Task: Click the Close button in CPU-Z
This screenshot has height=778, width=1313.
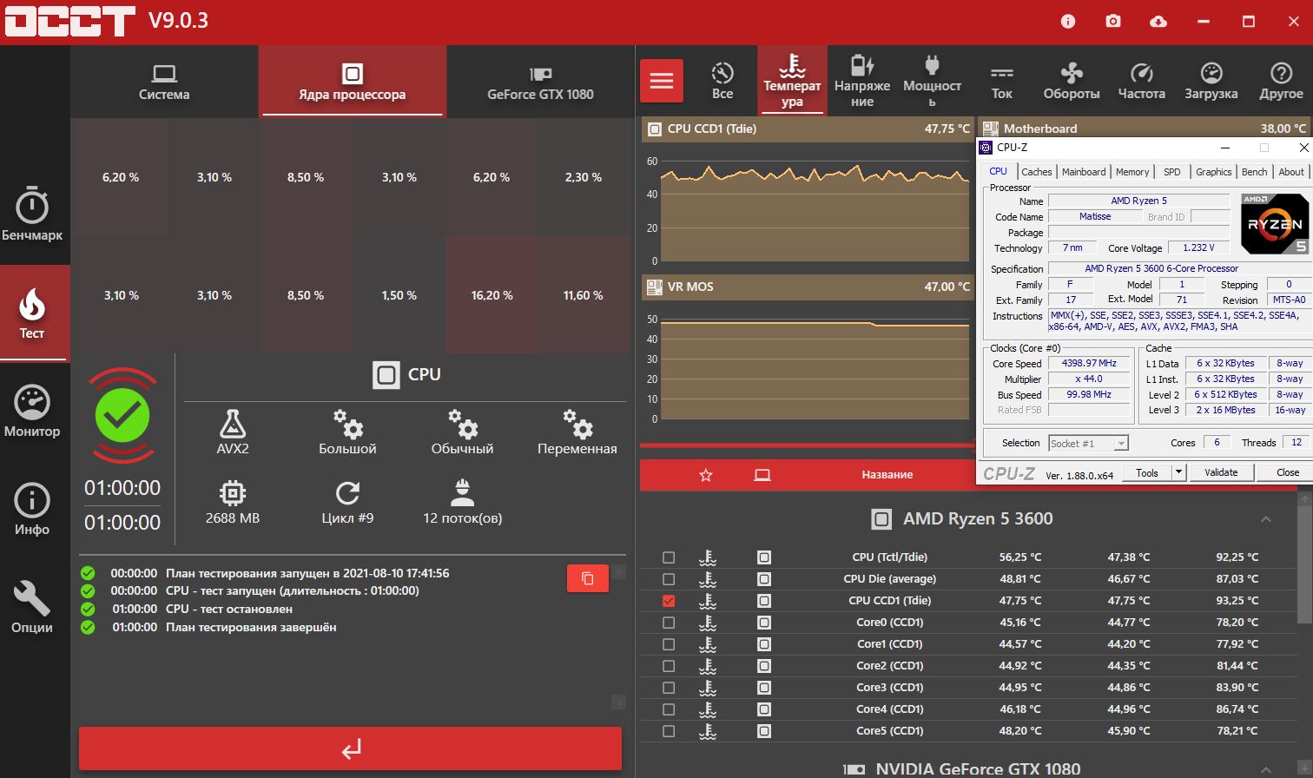Action: tap(1288, 472)
